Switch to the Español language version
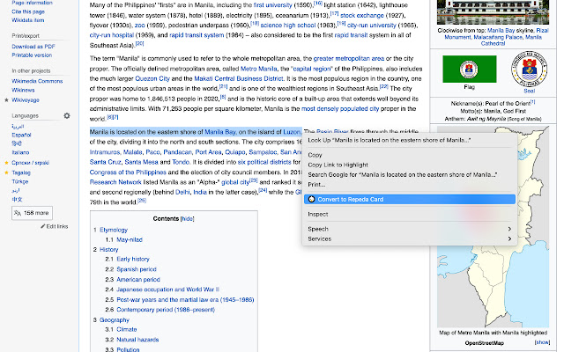The image size is (564, 352). tap(21, 135)
